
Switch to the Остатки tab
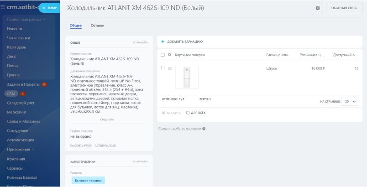click(97, 26)
